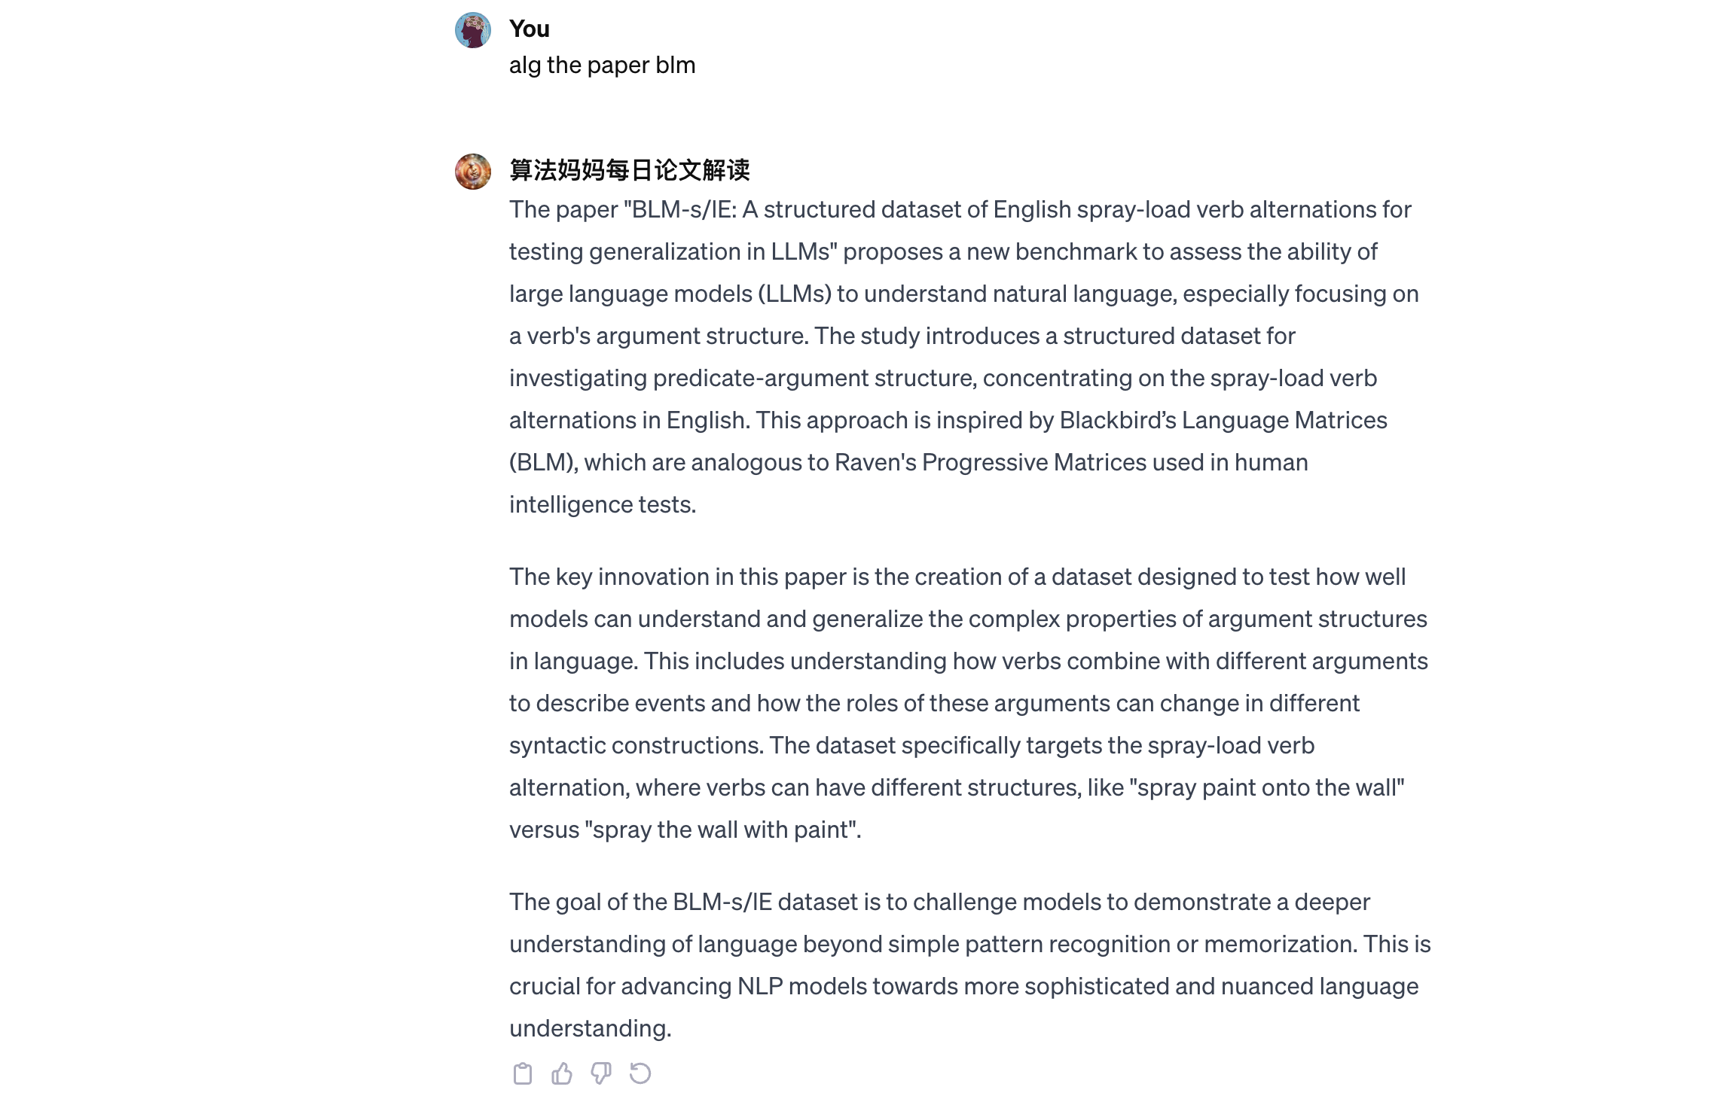This screenshot has width=1731, height=1108.
Task: Click "large language models (LLMs)" in first paragraph
Action: (x=670, y=294)
